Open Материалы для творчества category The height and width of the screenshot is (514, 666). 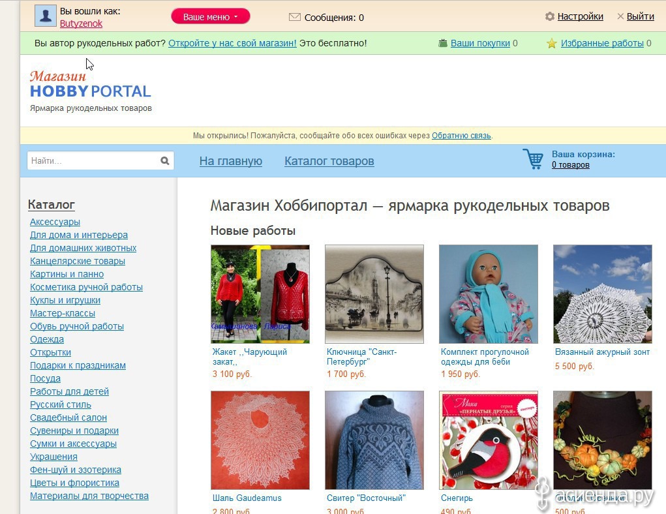[89, 496]
